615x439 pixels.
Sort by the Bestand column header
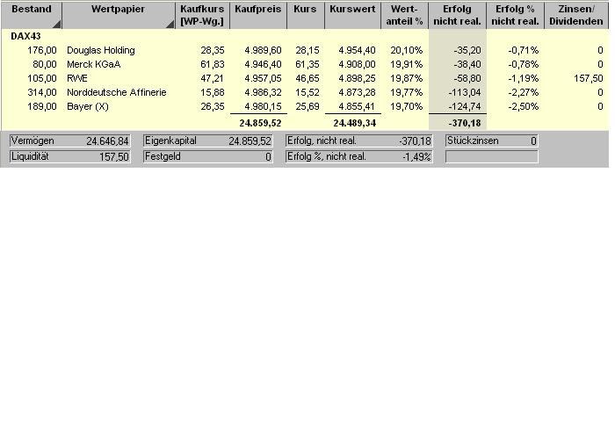click(x=32, y=15)
